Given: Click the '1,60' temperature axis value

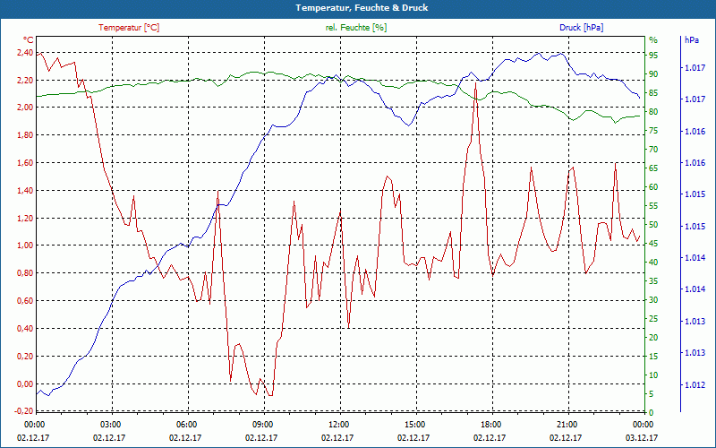Looking at the screenshot, I should (25, 163).
